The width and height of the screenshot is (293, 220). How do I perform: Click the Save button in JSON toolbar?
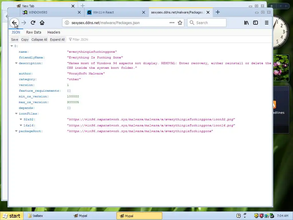point(15,40)
